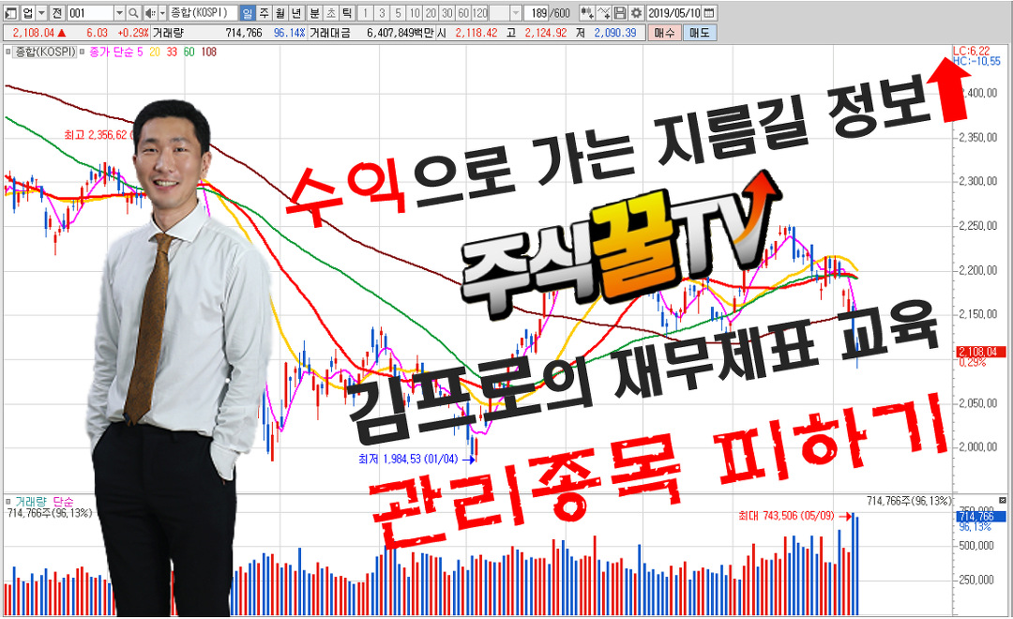Click the +0.29% change rate value
This screenshot has height=619, width=1013.
tap(133, 32)
